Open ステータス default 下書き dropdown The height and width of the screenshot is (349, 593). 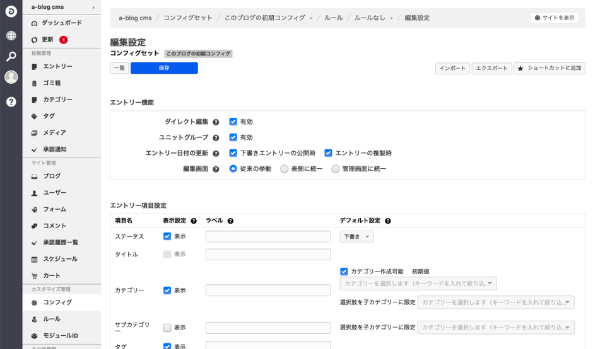click(356, 237)
